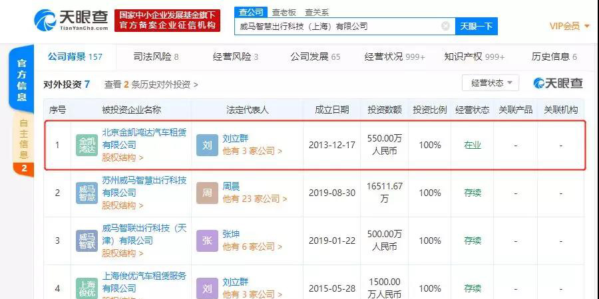
Task: Open 股权结构 under 威马智联 天津
Action: click(122, 253)
